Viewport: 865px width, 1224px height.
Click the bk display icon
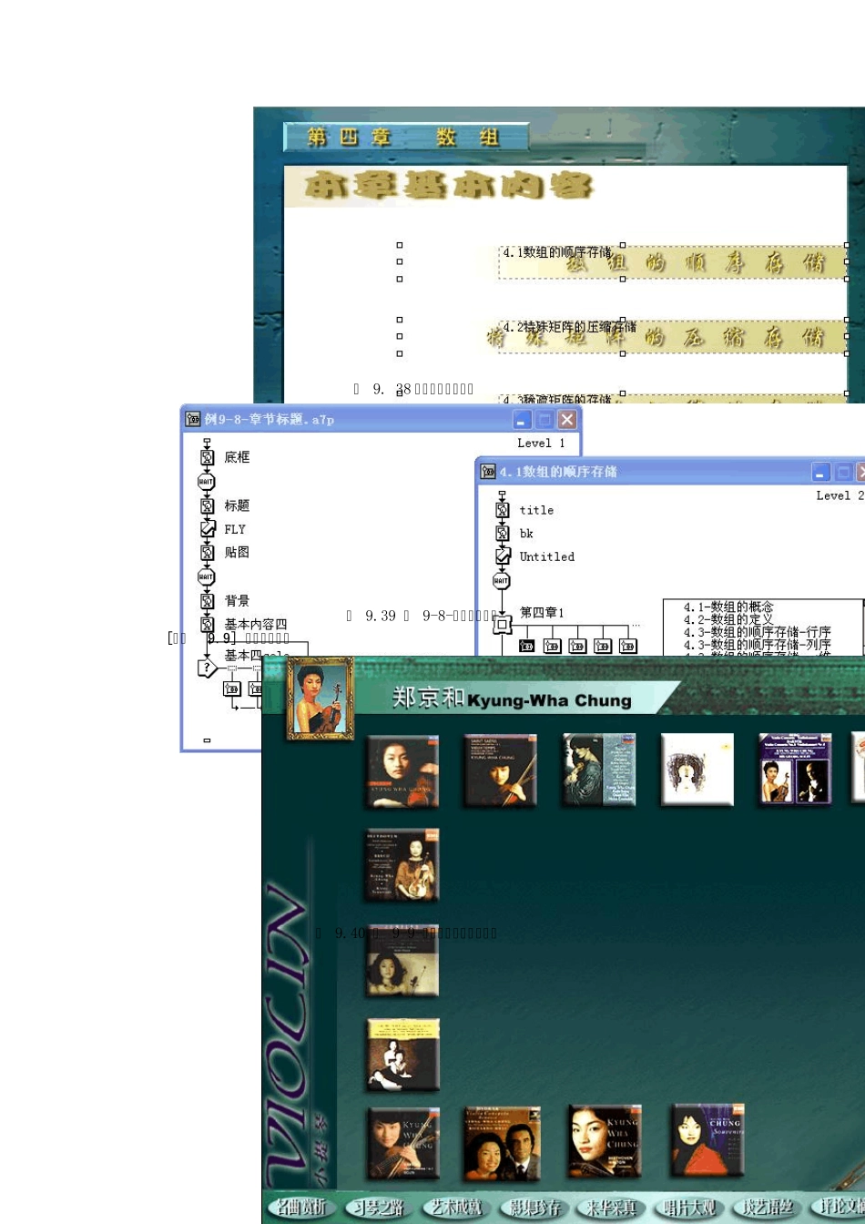tap(502, 534)
